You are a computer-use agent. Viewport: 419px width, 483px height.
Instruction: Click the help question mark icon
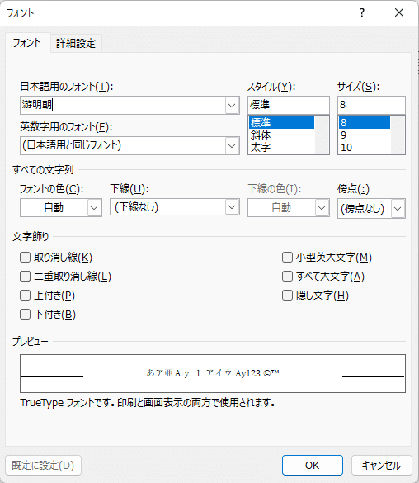(x=362, y=12)
